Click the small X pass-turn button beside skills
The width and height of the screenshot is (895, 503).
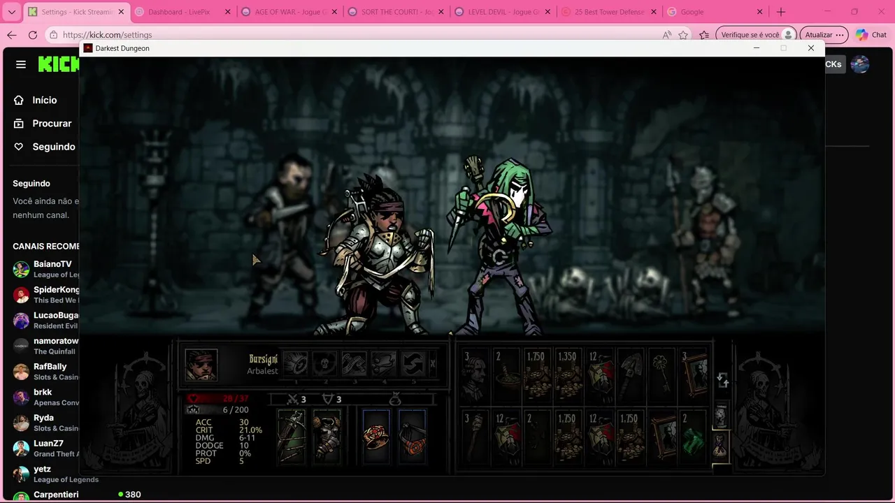(433, 364)
